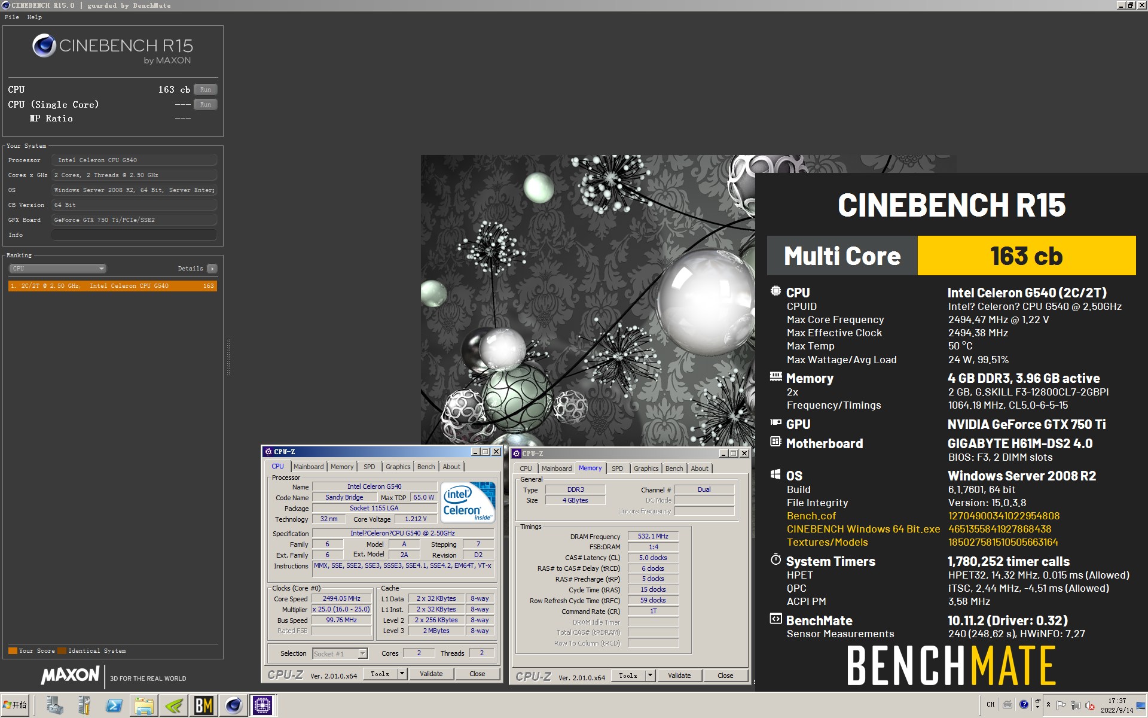Click Validate in the right CPU-Z window
The image size is (1148, 718).
679,676
